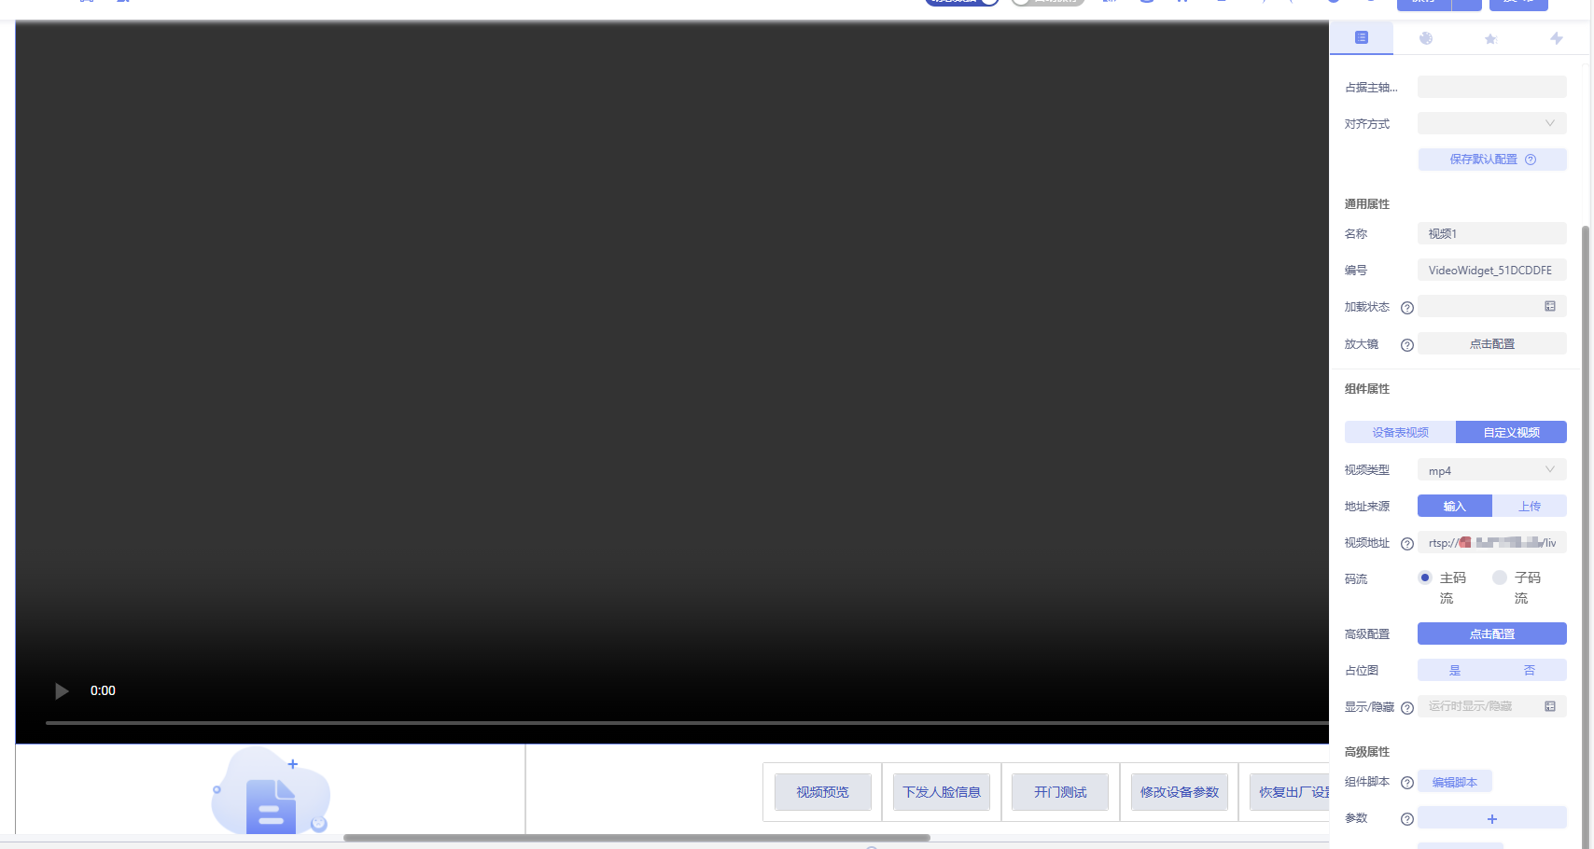This screenshot has height=849, width=1594.
Task: Open the 加载状态 binding table icon
Action: [1550, 306]
